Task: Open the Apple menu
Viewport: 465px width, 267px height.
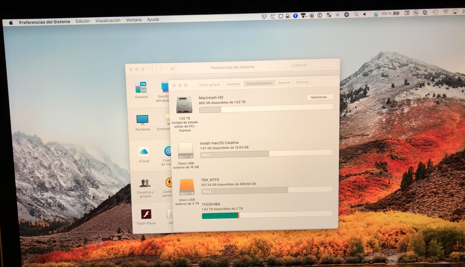Action: 11,22
